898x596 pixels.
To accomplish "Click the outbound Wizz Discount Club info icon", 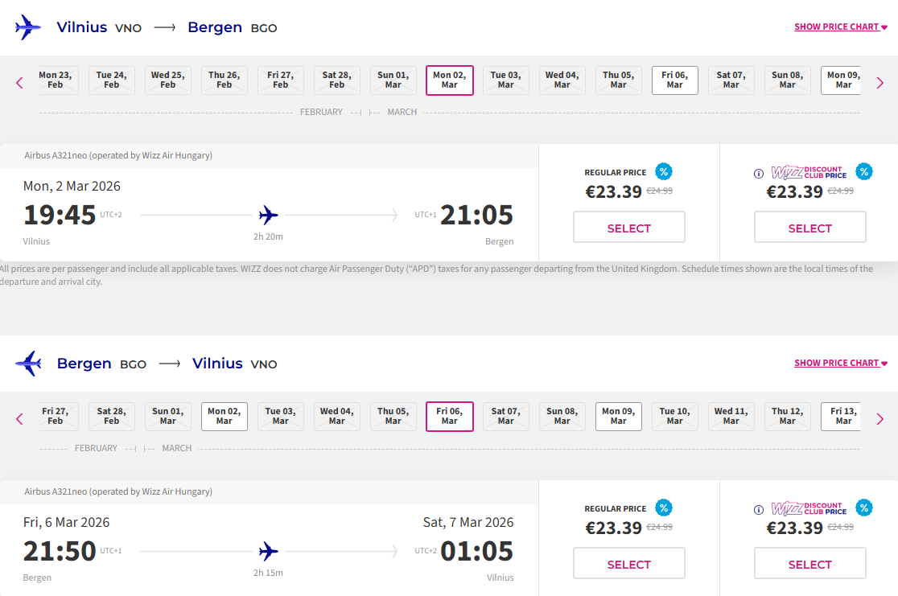I will point(758,173).
